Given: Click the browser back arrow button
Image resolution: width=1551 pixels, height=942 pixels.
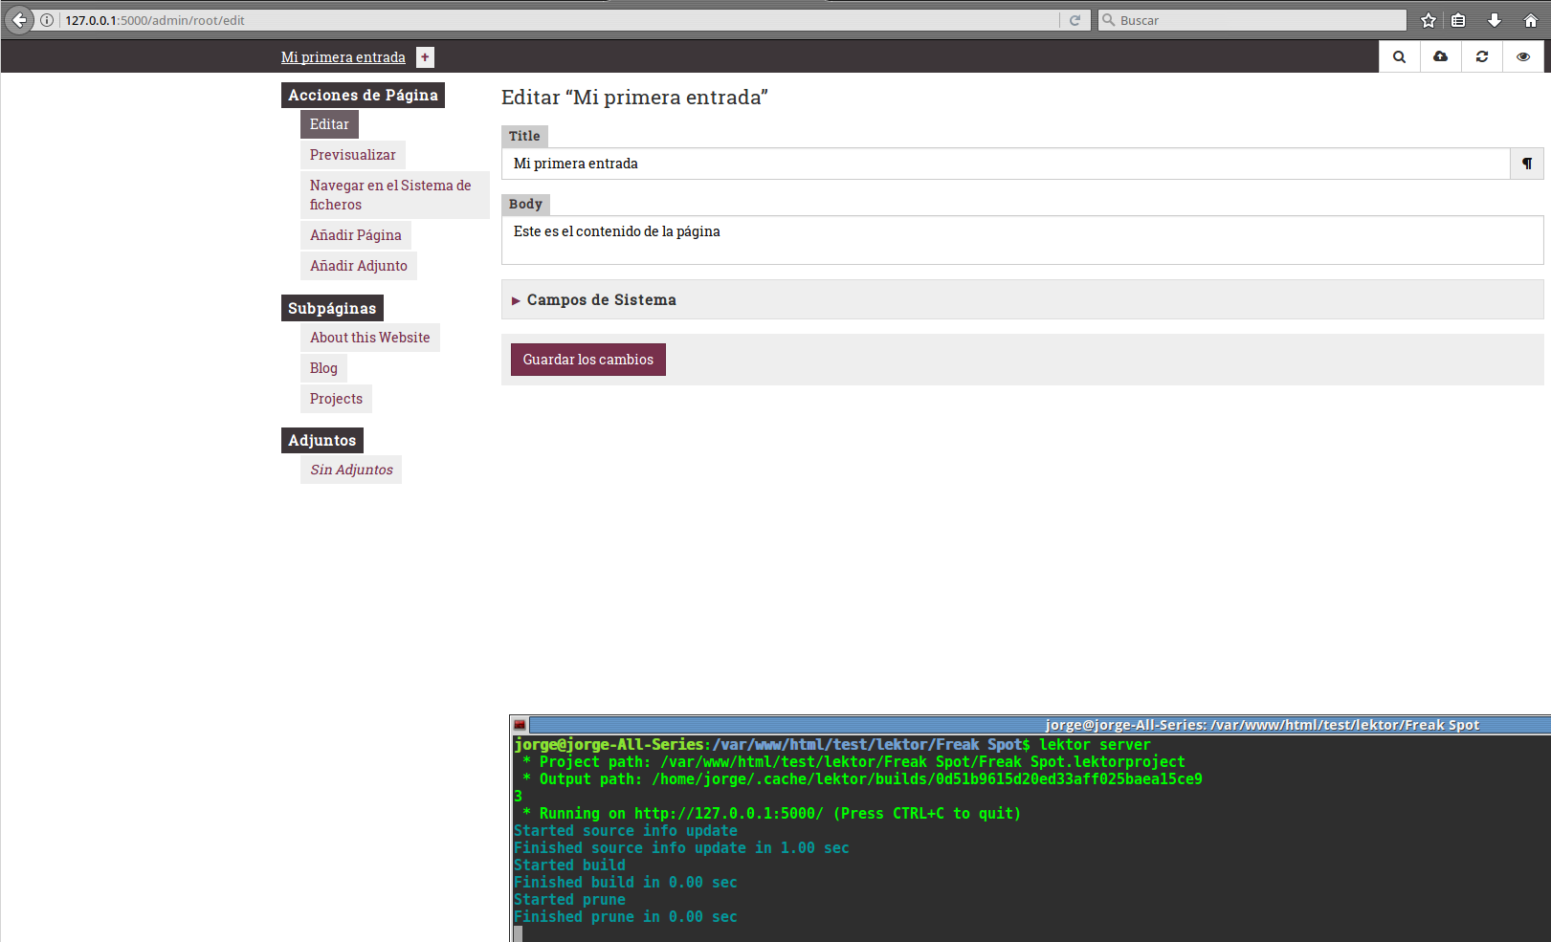Looking at the screenshot, I should 19,20.
